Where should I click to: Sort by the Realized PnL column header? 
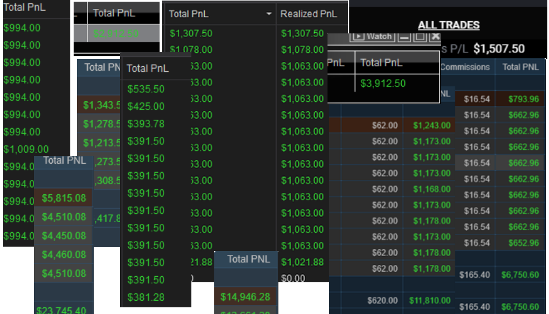pyautogui.click(x=309, y=14)
